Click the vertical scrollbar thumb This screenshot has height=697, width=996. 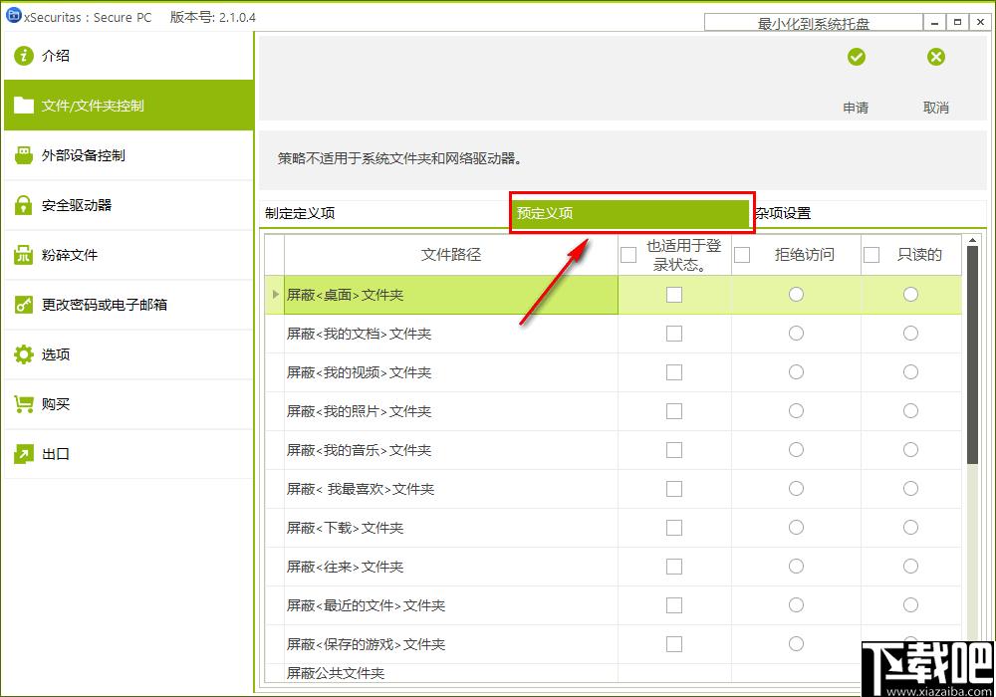(x=972, y=354)
